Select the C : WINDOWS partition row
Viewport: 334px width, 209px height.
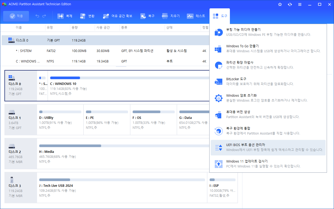pos(105,61)
